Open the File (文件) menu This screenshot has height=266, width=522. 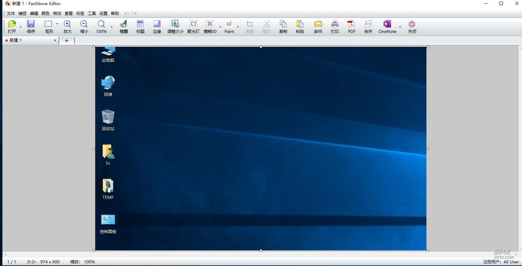(x=11, y=14)
